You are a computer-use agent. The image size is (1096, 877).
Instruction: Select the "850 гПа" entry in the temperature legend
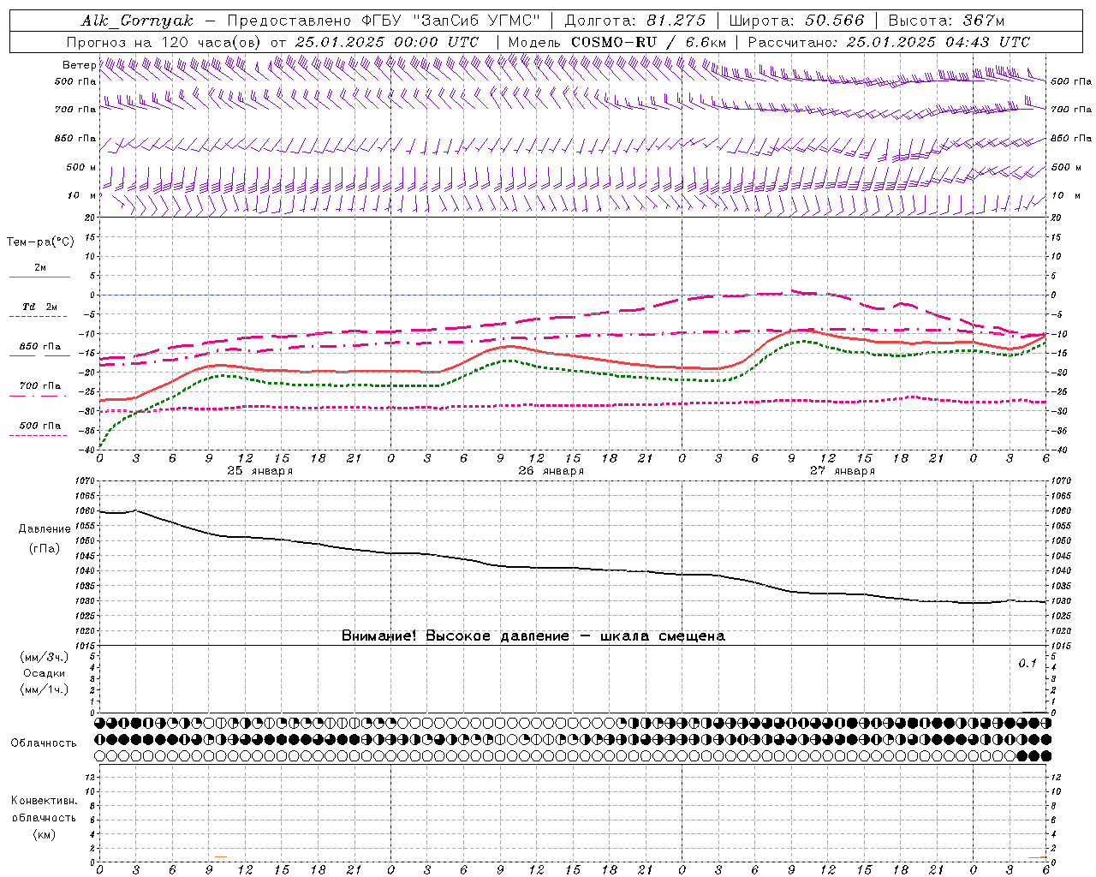tap(40, 347)
